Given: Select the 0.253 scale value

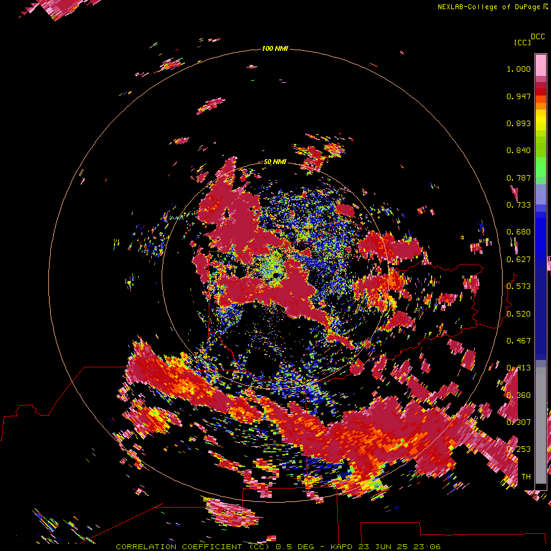Looking at the screenshot, I should coord(519,449).
